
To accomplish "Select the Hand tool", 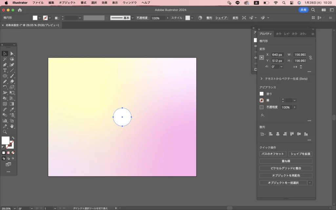I will [x=12, y=126].
